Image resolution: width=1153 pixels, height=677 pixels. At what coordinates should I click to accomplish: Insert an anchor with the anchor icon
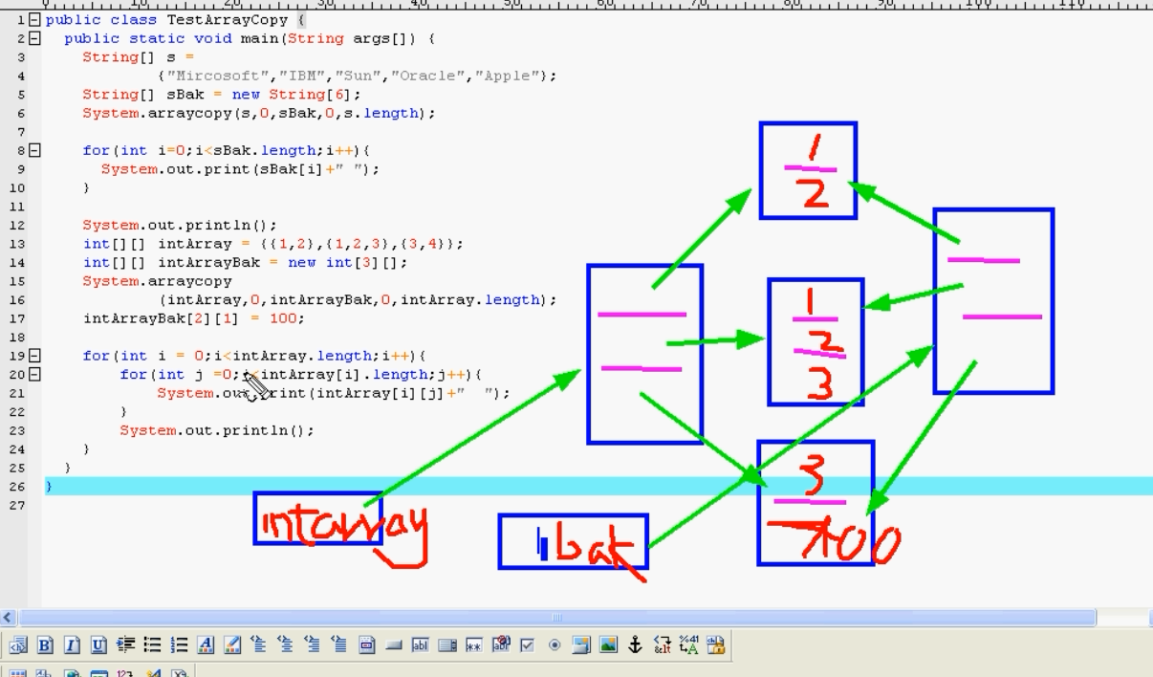tap(635, 645)
